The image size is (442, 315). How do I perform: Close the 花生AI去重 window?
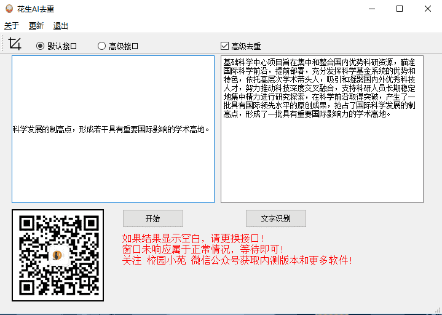428,9
